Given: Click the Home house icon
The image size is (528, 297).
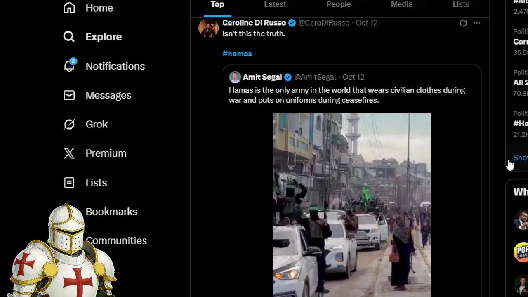Looking at the screenshot, I should [x=69, y=7].
